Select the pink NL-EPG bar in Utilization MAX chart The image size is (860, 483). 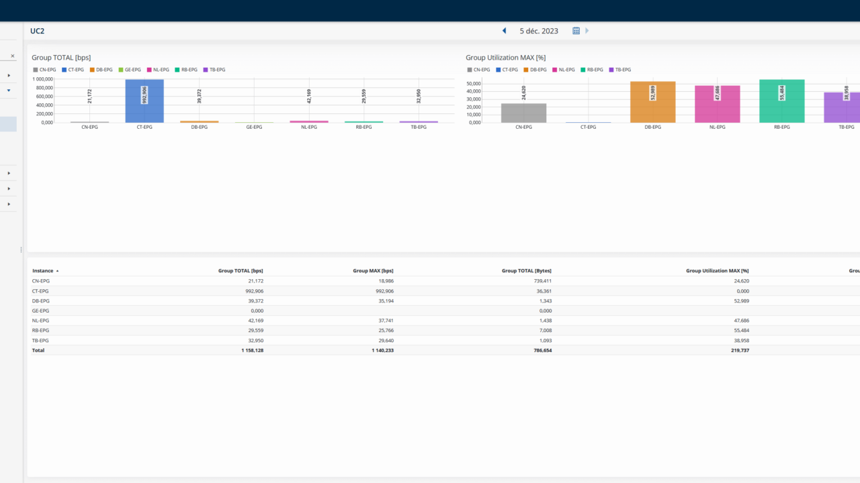point(718,104)
